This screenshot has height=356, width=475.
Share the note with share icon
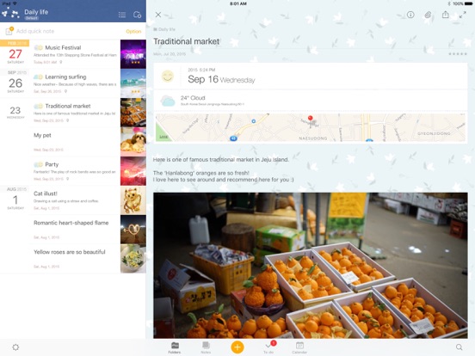point(446,15)
